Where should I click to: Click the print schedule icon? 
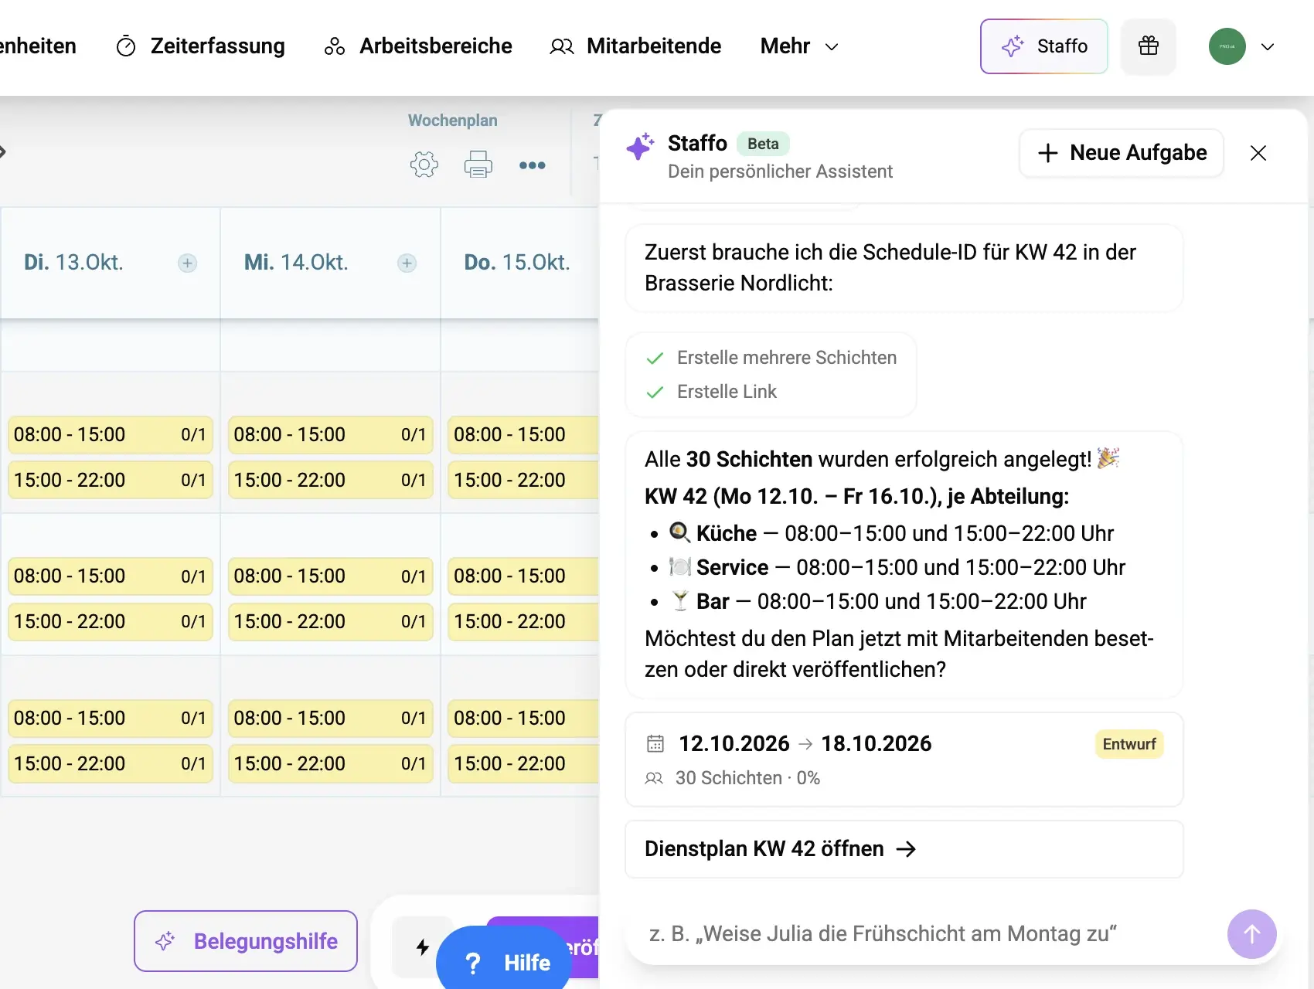pyautogui.click(x=478, y=165)
